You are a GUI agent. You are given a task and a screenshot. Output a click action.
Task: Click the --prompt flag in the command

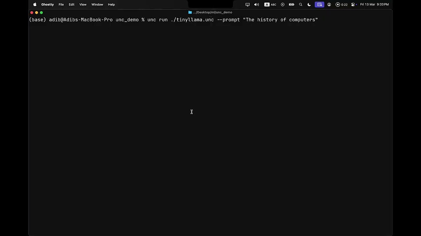click(229, 20)
